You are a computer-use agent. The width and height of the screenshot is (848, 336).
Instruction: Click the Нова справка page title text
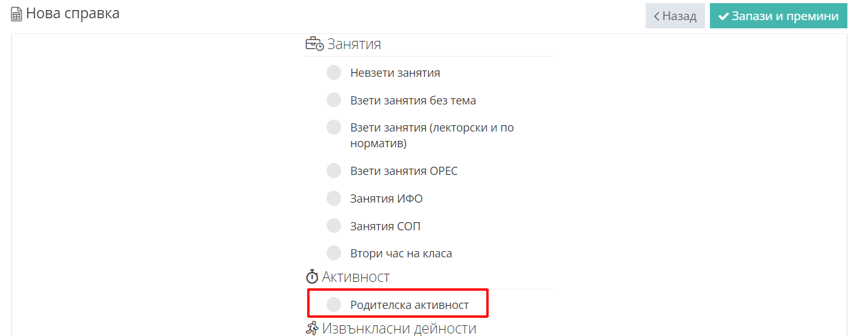73,13
